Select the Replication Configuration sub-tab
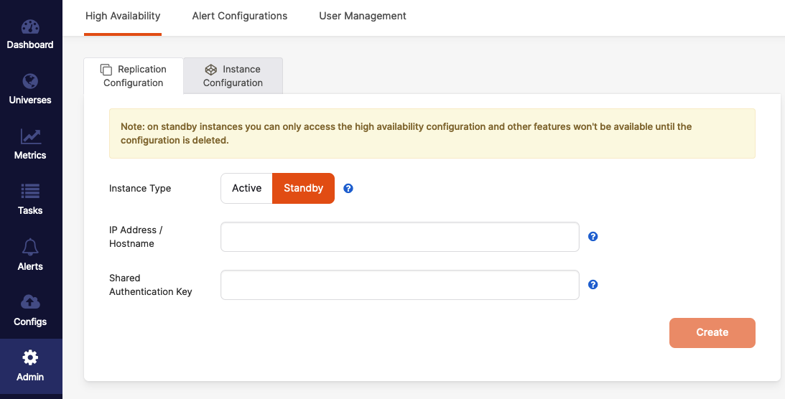The width and height of the screenshot is (785, 399). click(x=134, y=76)
